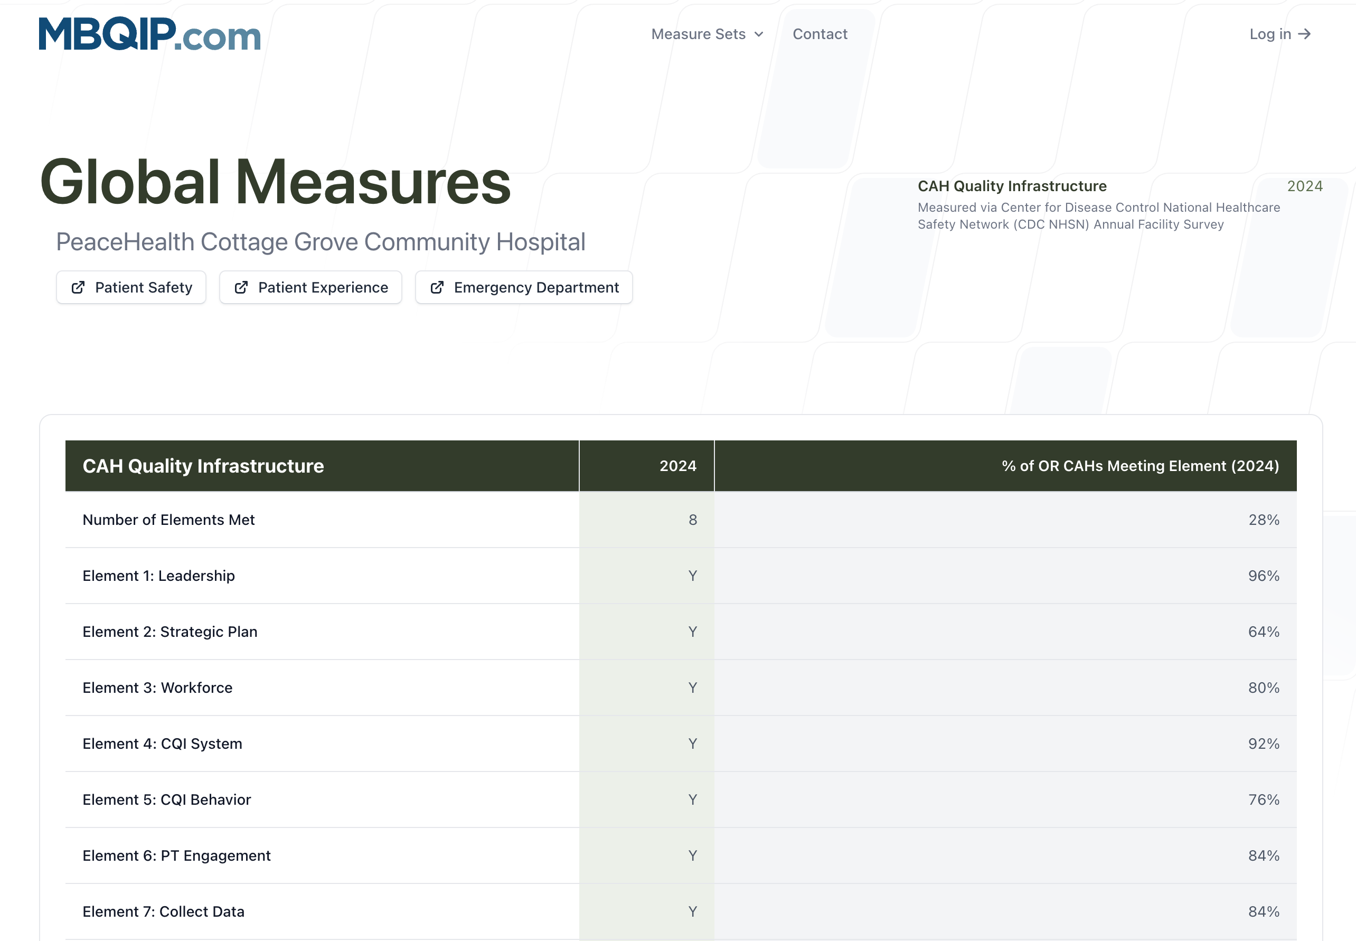Open the Patient Safety measure page

pos(131,287)
